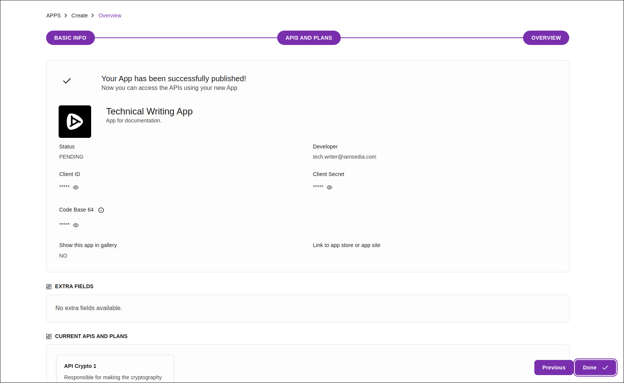This screenshot has width=624, height=383.
Task: Click the success checkmark icon
Action: click(67, 80)
